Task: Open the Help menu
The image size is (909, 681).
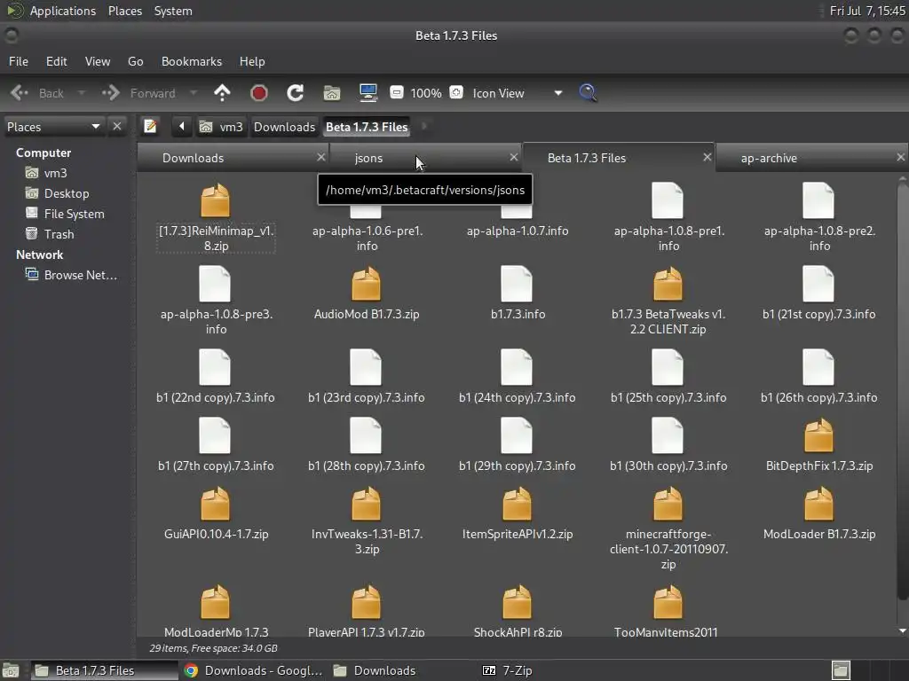Action: 252,61
